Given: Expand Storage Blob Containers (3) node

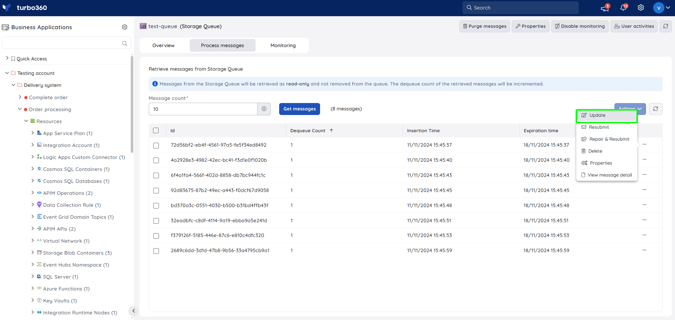Looking at the screenshot, I should tap(32, 252).
